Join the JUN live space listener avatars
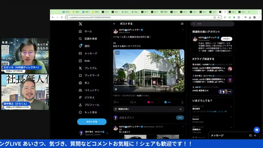Viewport: 263px width, 148px height. (225, 91)
